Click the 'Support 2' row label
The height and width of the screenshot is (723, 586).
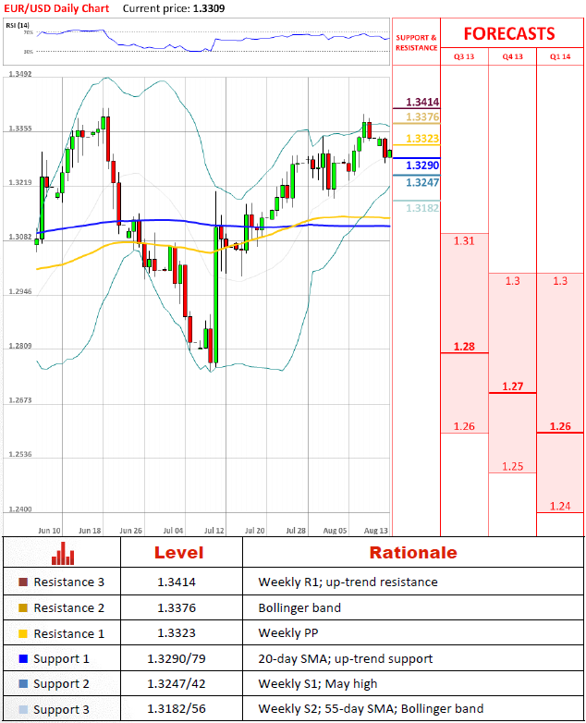(61, 684)
